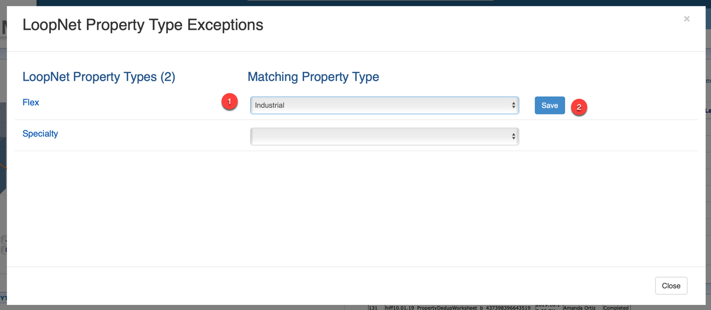Click the arrows on the Industrial select

tap(513, 105)
